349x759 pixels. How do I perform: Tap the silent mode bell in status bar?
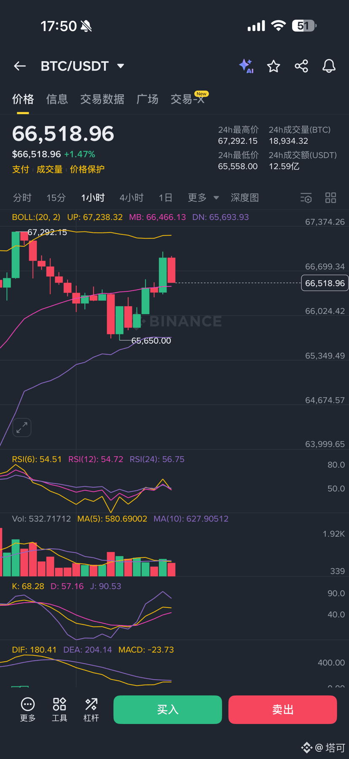[86, 27]
